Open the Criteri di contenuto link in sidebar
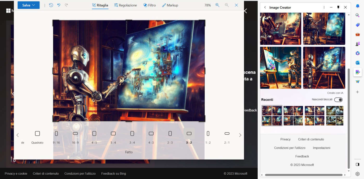The height and width of the screenshot is (179, 364). 311,139
